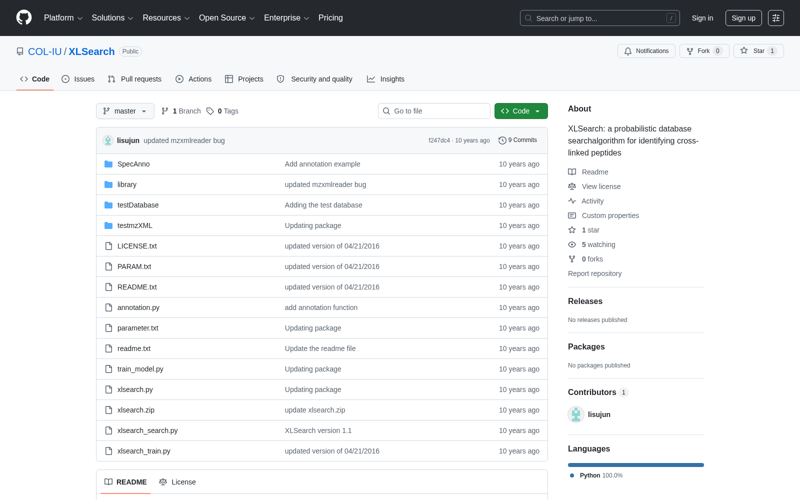Click the license scale icon in About

(572, 186)
